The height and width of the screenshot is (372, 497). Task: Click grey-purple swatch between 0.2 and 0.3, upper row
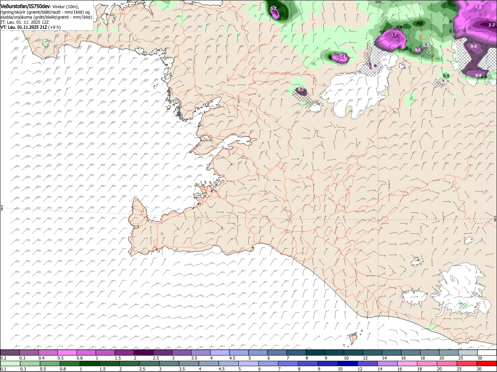tap(10, 352)
